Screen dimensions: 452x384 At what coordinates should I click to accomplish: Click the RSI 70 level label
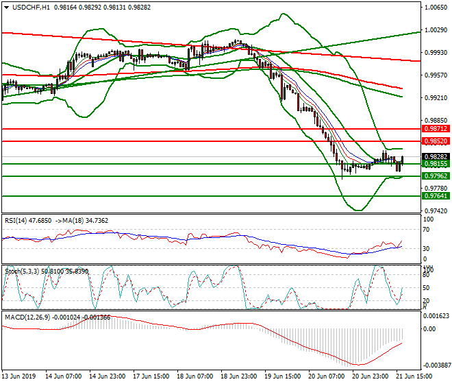[x=426, y=230]
